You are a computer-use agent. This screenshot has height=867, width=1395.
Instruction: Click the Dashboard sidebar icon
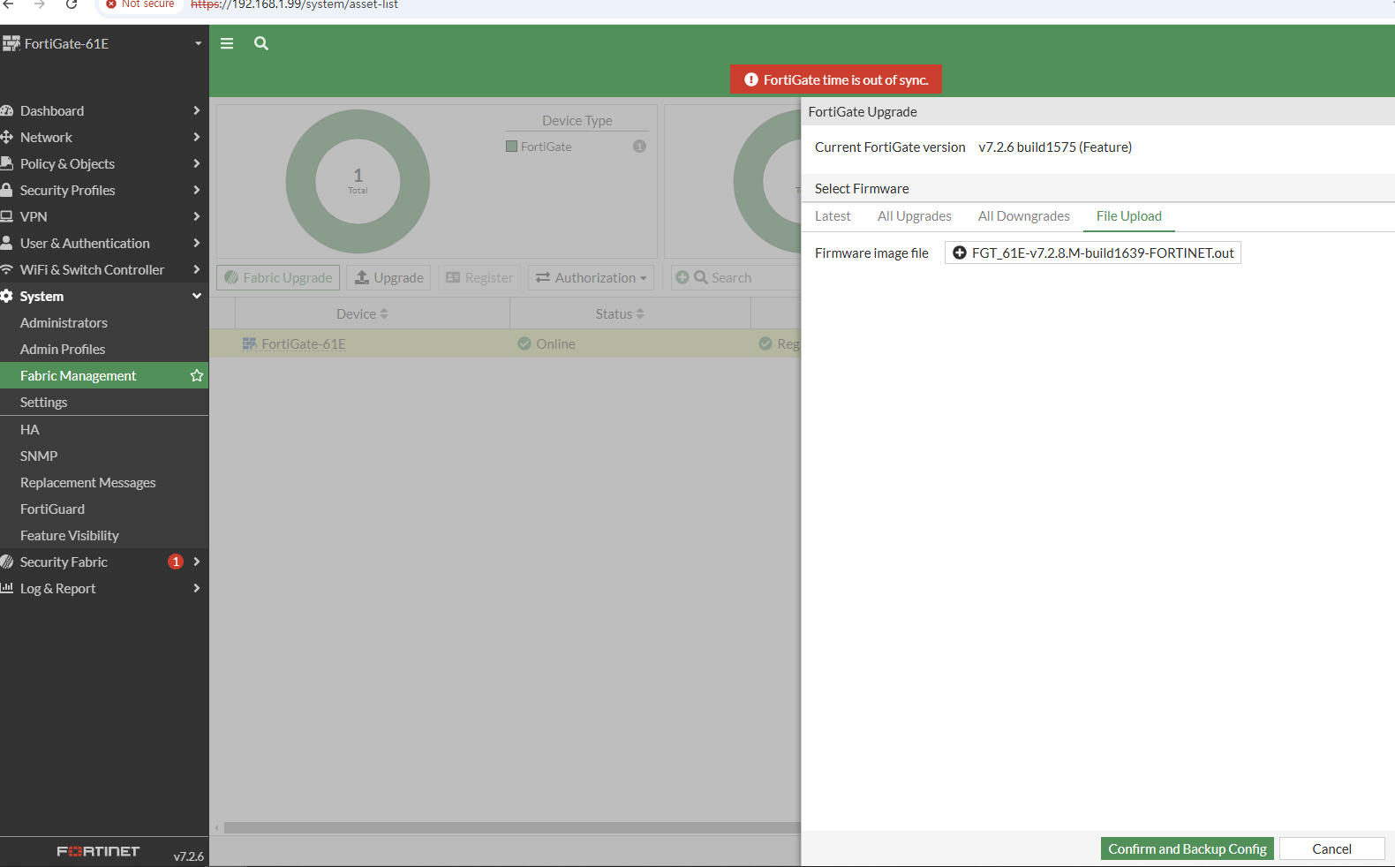[7, 110]
